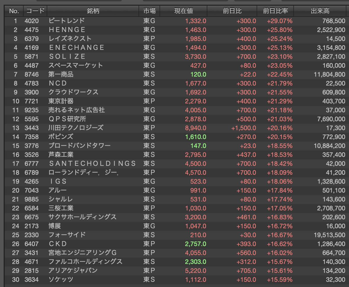Click 売れるネット広告社 stock name

pos(76,110)
